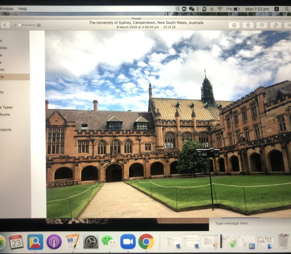The height and width of the screenshot is (254, 291).
Task: Show photo info with the i button
Action: coord(234,25)
